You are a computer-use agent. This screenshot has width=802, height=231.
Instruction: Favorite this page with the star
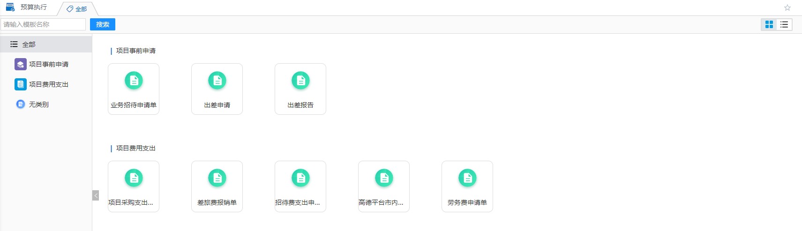pyautogui.click(x=787, y=7)
